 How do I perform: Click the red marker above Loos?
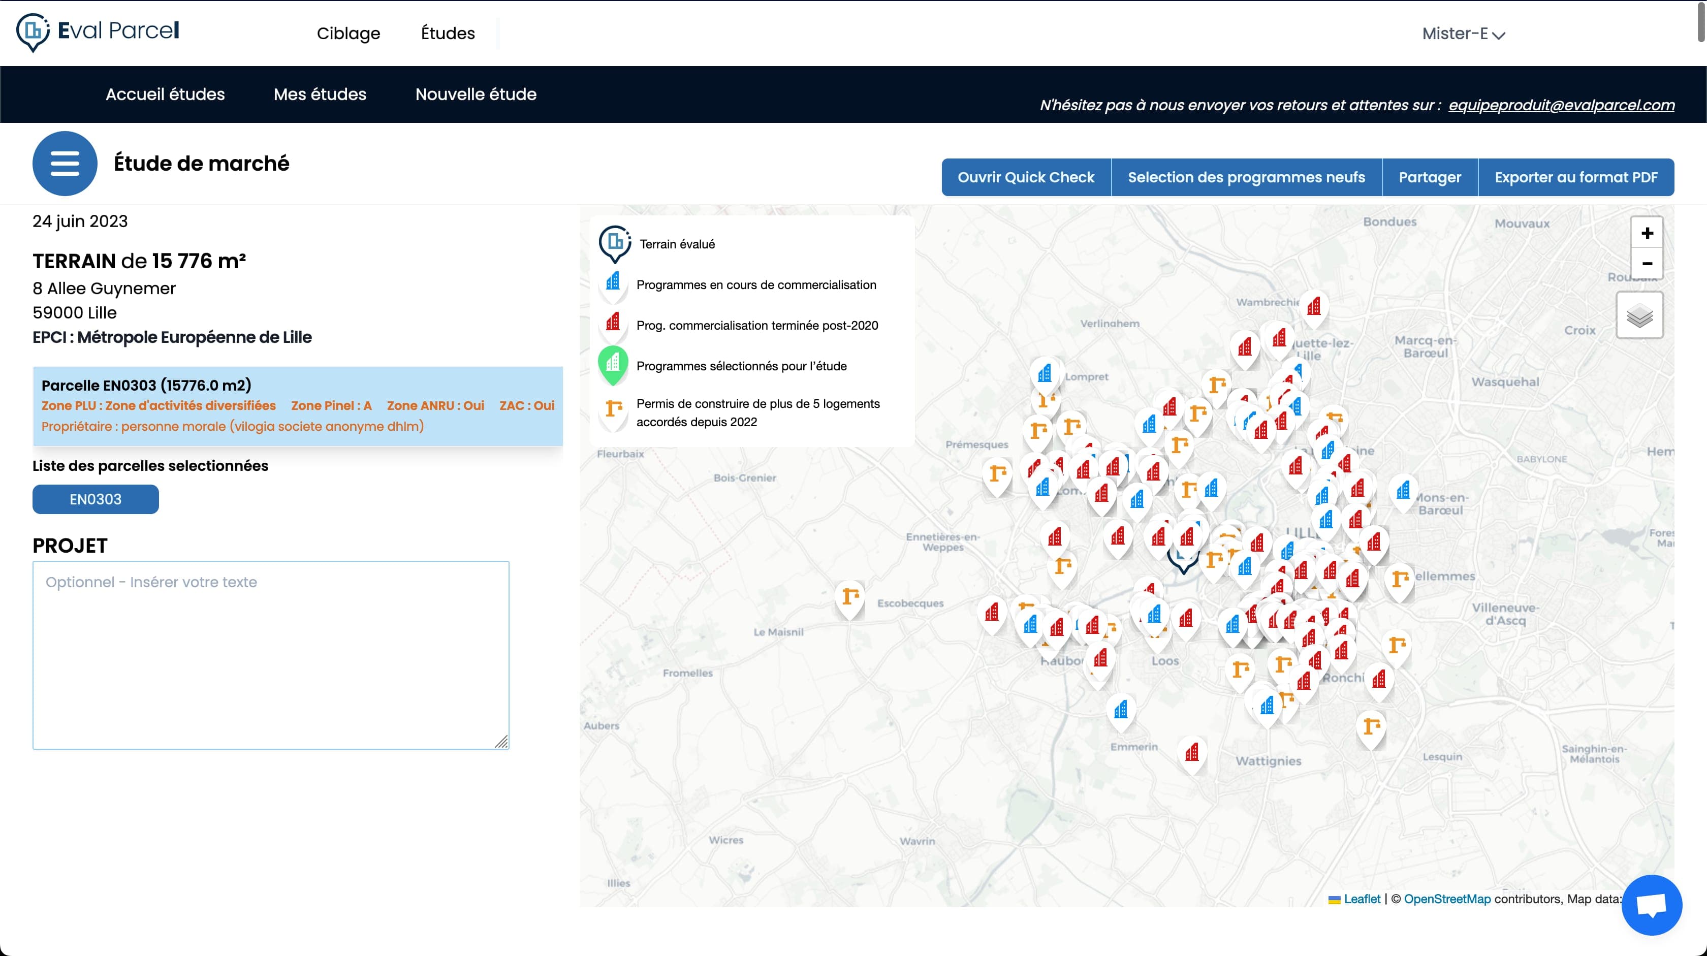pos(1185,619)
